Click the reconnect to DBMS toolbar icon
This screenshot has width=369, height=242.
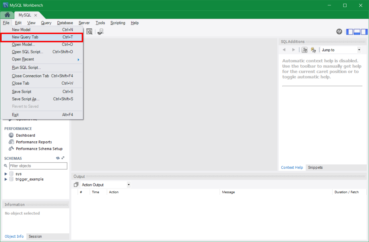click(100, 32)
